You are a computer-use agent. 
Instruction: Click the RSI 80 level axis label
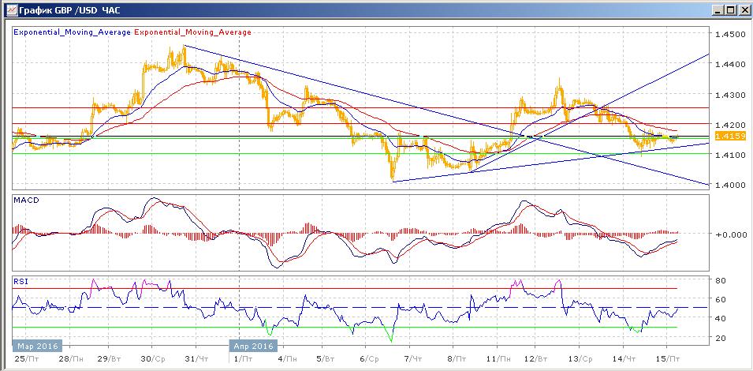(x=720, y=280)
